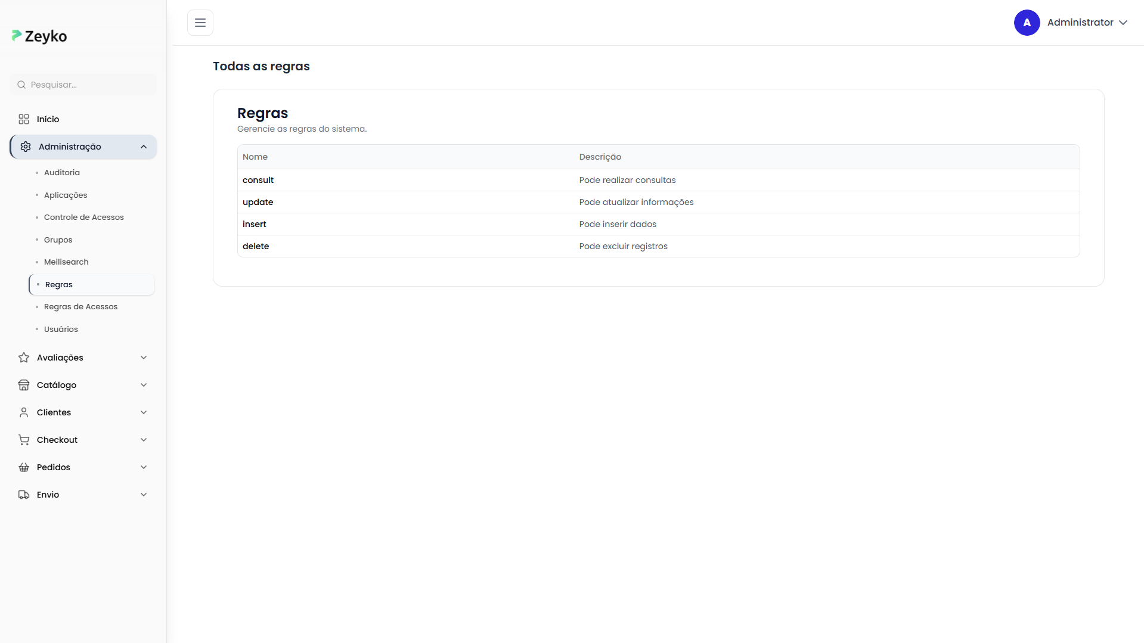The image size is (1144, 643).
Task: Click the Administração gear icon
Action: pos(26,147)
